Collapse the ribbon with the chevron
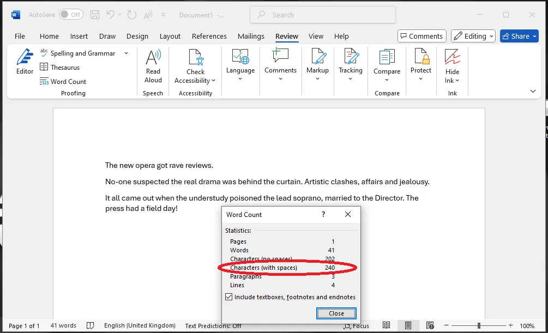Screen dimensions: 548x333 [533, 91]
